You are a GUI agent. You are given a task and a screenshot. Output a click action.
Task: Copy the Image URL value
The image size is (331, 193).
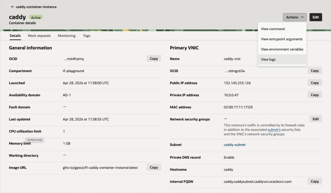pyautogui.click(x=154, y=167)
